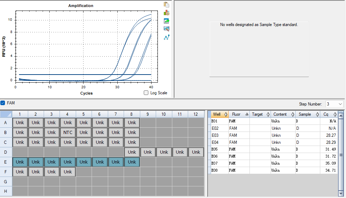Click the Cq value 31.72
The width and height of the screenshot is (346, 198).
click(x=330, y=157)
